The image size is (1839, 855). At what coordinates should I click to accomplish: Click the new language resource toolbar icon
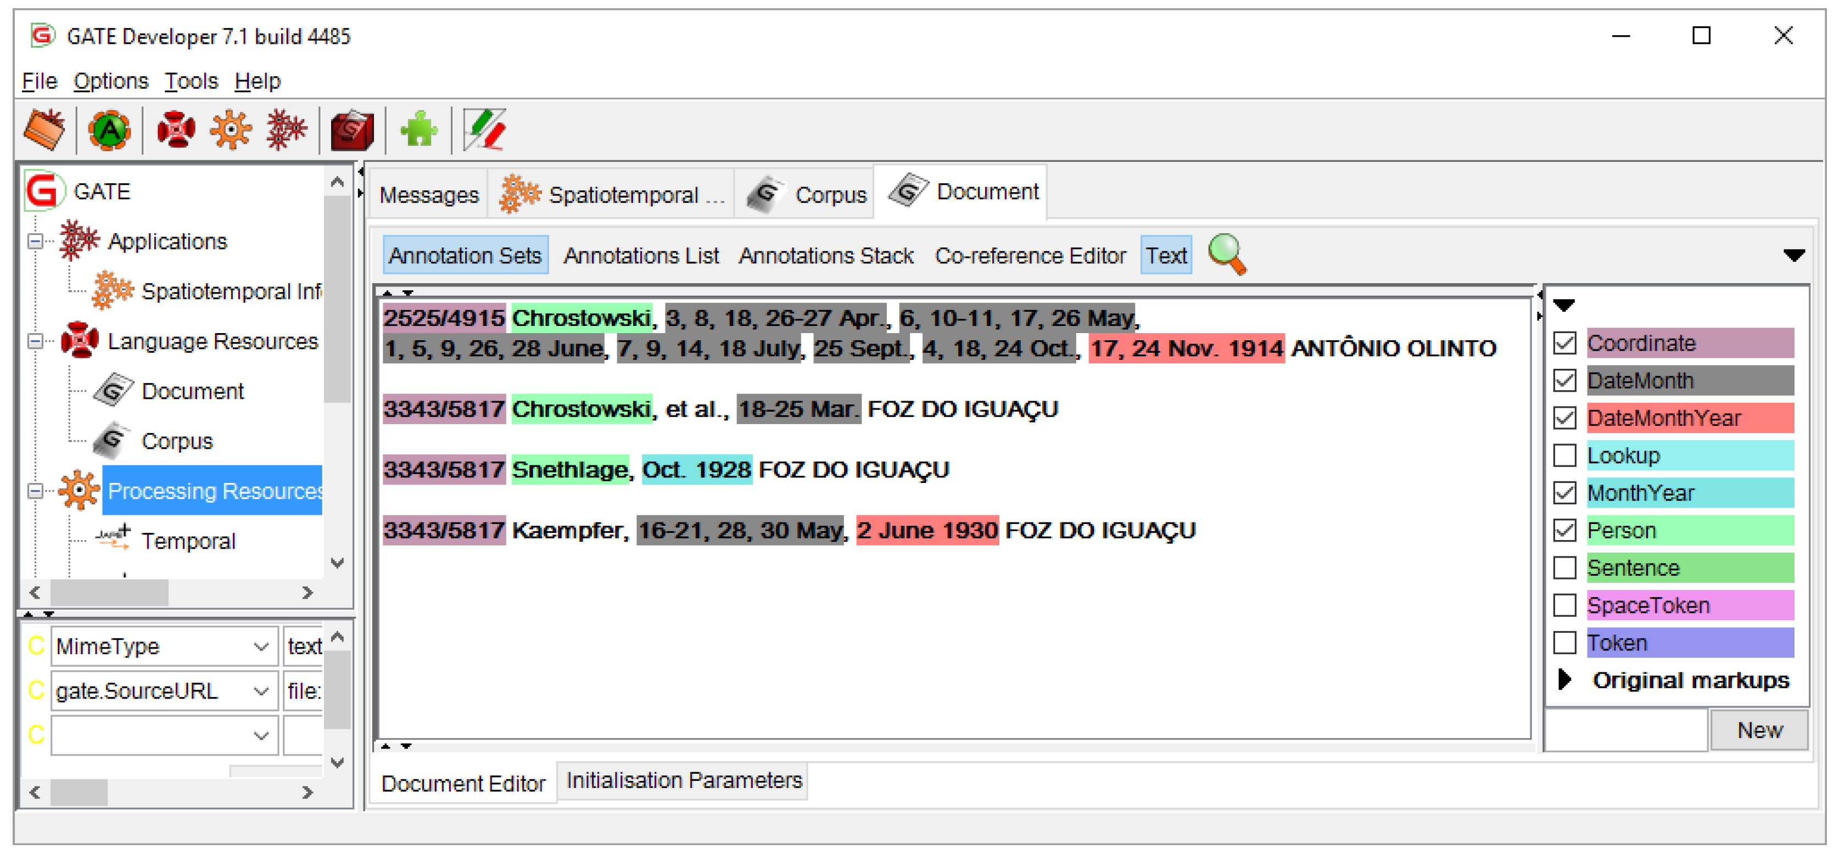click(176, 131)
